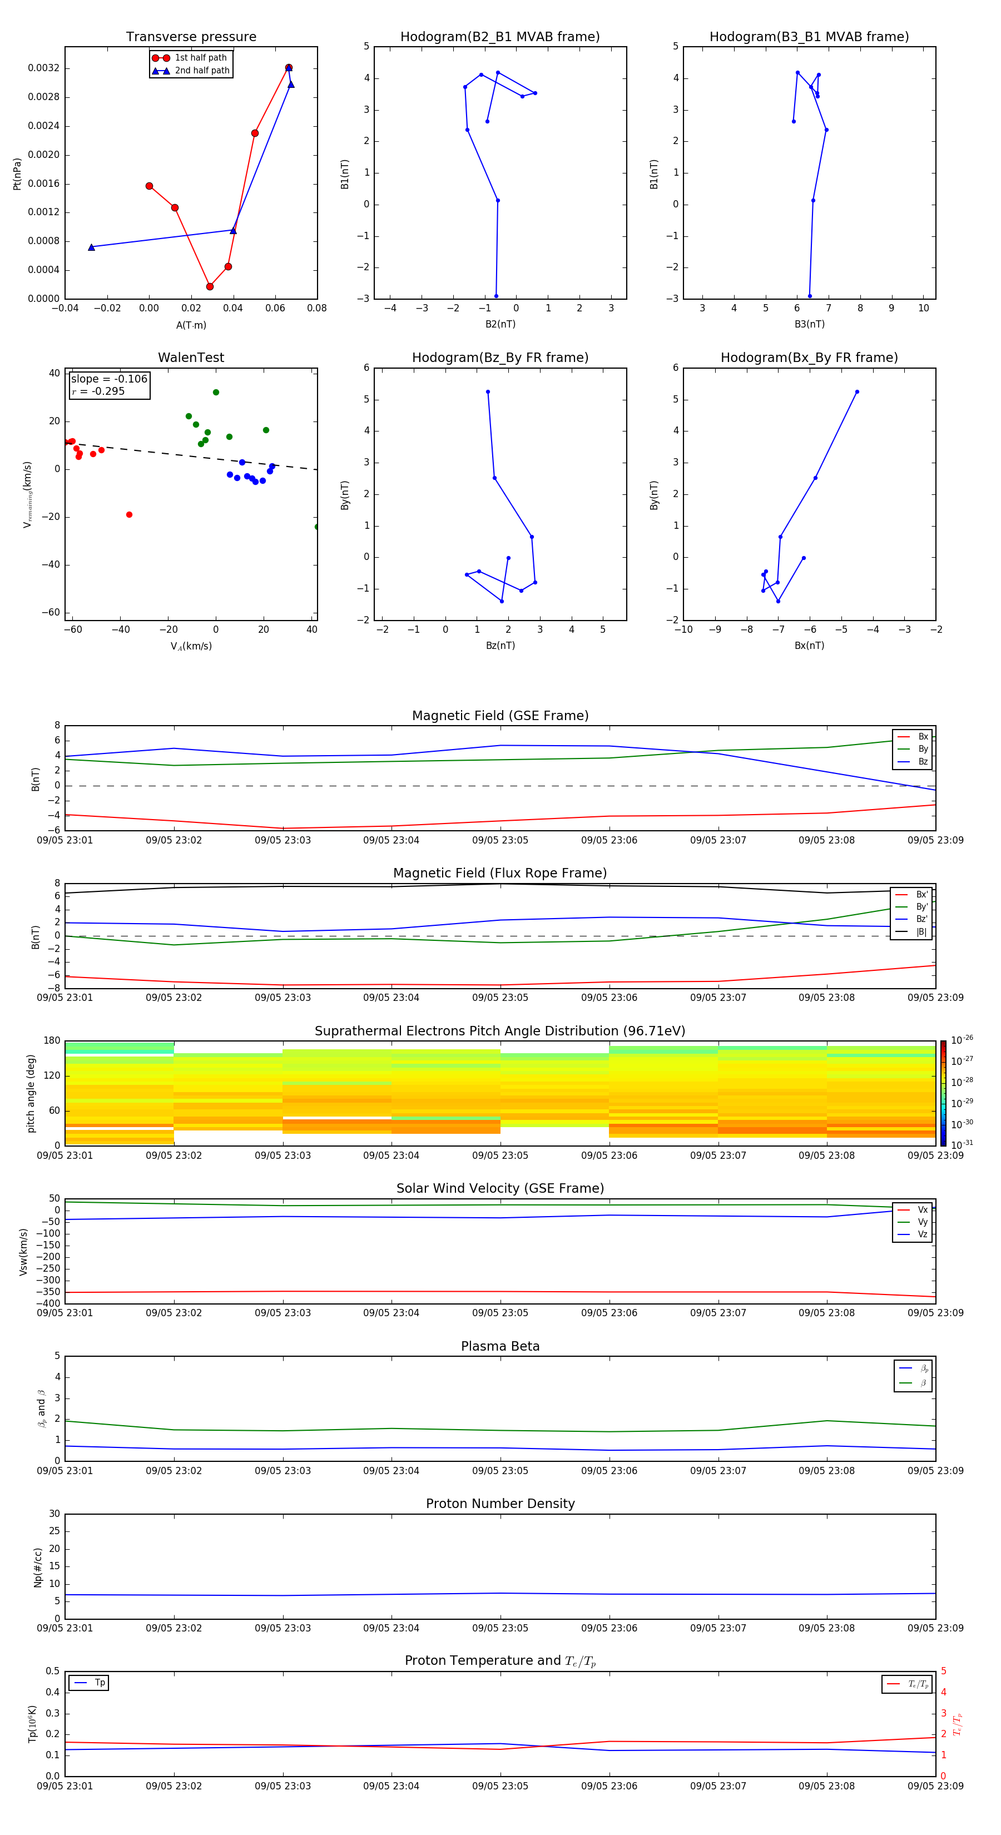This screenshot has height=1835, width=1001.
Task: Select 'Vz' in the solar wind legend
Action: pos(913,1234)
